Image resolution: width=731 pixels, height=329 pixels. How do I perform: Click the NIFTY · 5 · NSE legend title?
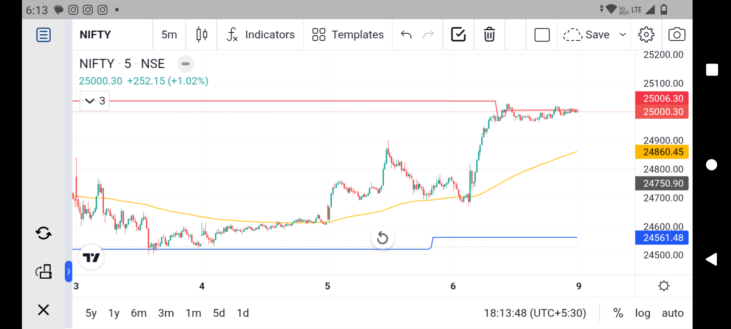(x=122, y=64)
